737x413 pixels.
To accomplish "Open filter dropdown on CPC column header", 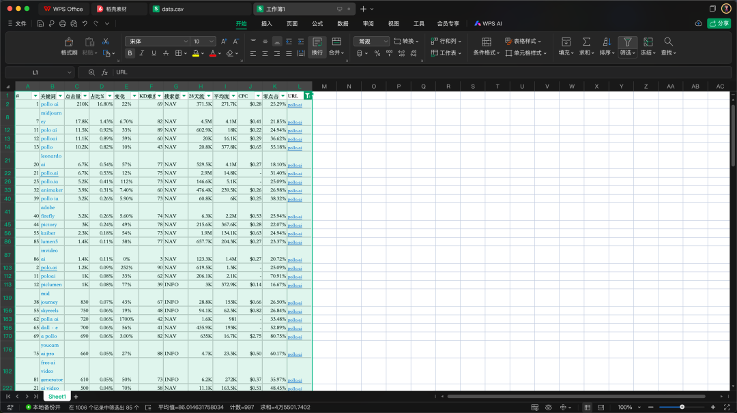I will (258, 95).
